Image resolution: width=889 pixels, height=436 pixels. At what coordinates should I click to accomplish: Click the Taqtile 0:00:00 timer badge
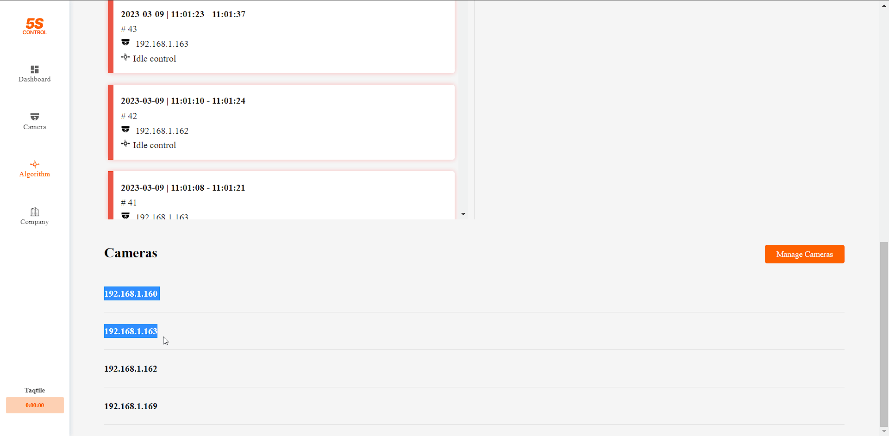(x=35, y=405)
